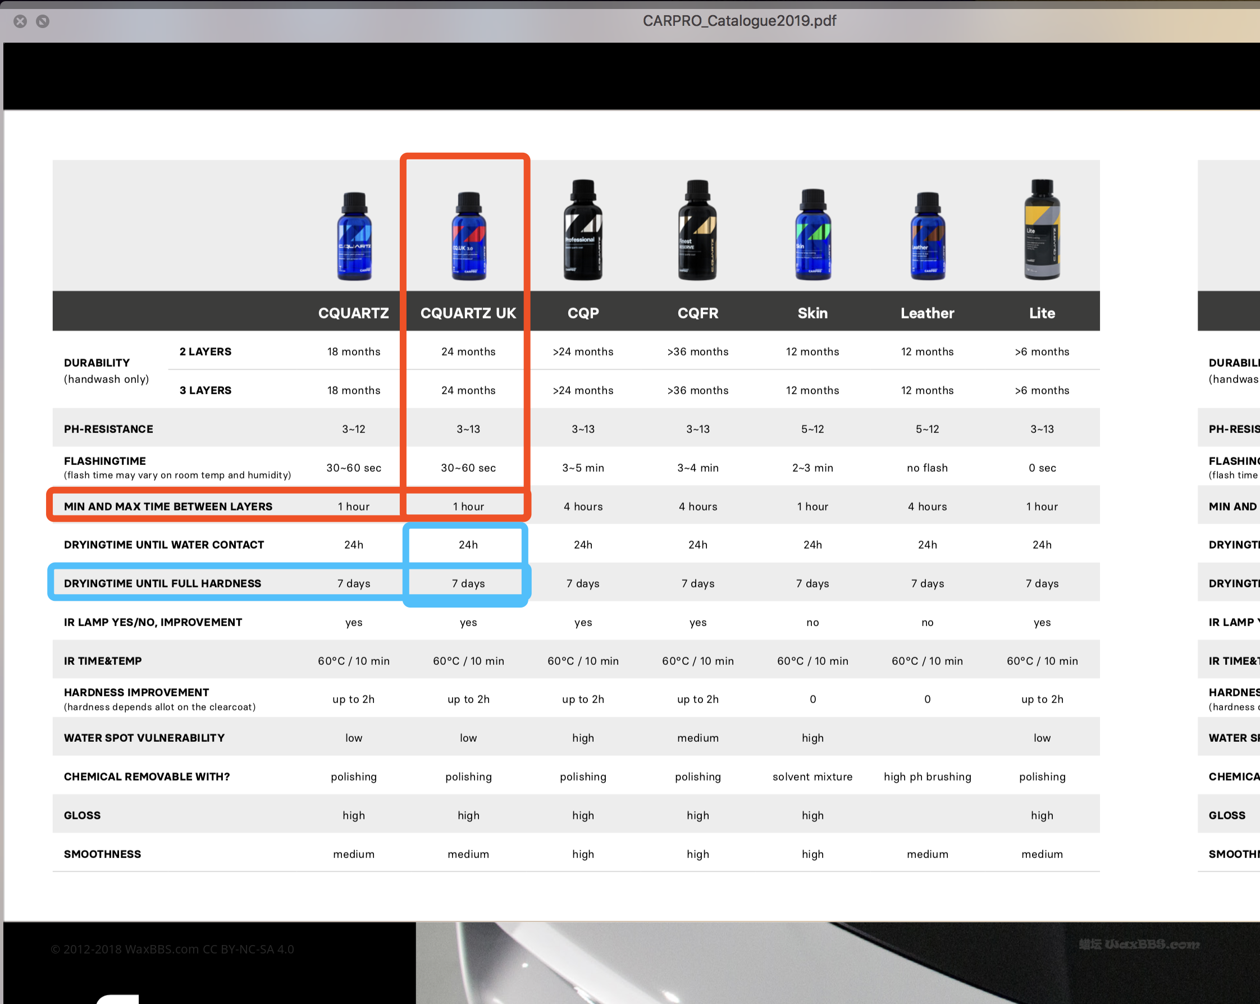Click MIN AND MAX TIME BETWEEN LAYERS label

coord(168,506)
